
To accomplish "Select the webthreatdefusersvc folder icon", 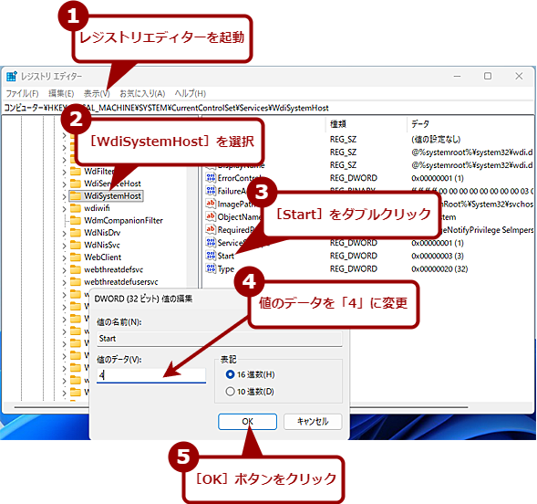I will (76, 282).
